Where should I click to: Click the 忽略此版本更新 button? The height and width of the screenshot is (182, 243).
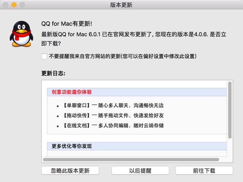click(x=70, y=171)
